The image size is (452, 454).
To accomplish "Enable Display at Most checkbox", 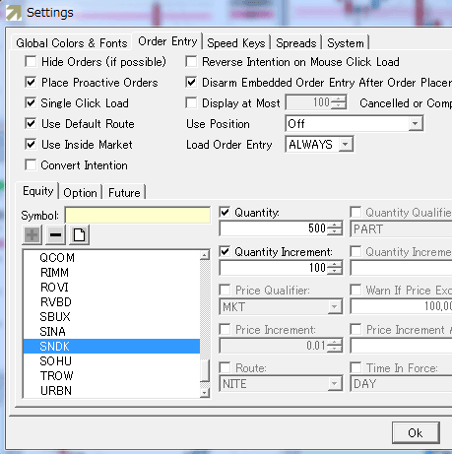I will (191, 102).
